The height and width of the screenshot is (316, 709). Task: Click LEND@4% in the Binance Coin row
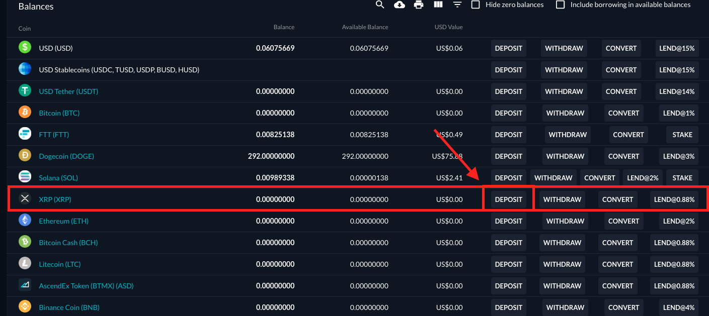[x=679, y=307]
